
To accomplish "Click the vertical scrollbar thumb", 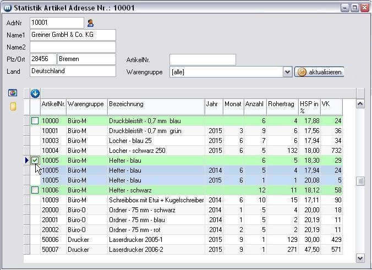I will [x=360, y=181].
